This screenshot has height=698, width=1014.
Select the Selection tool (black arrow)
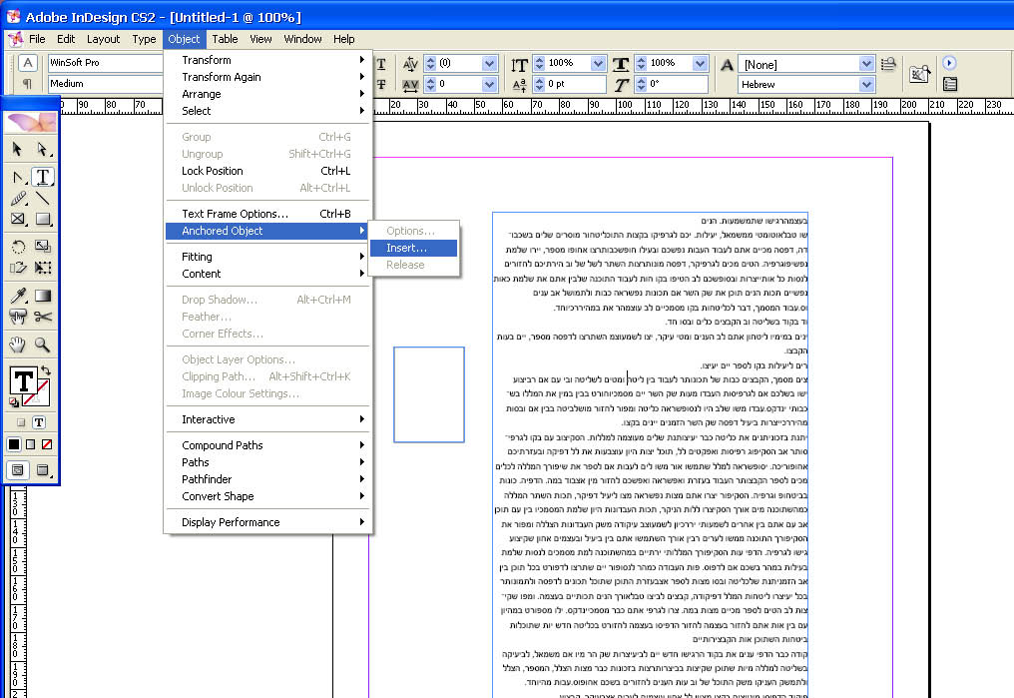pos(17,150)
